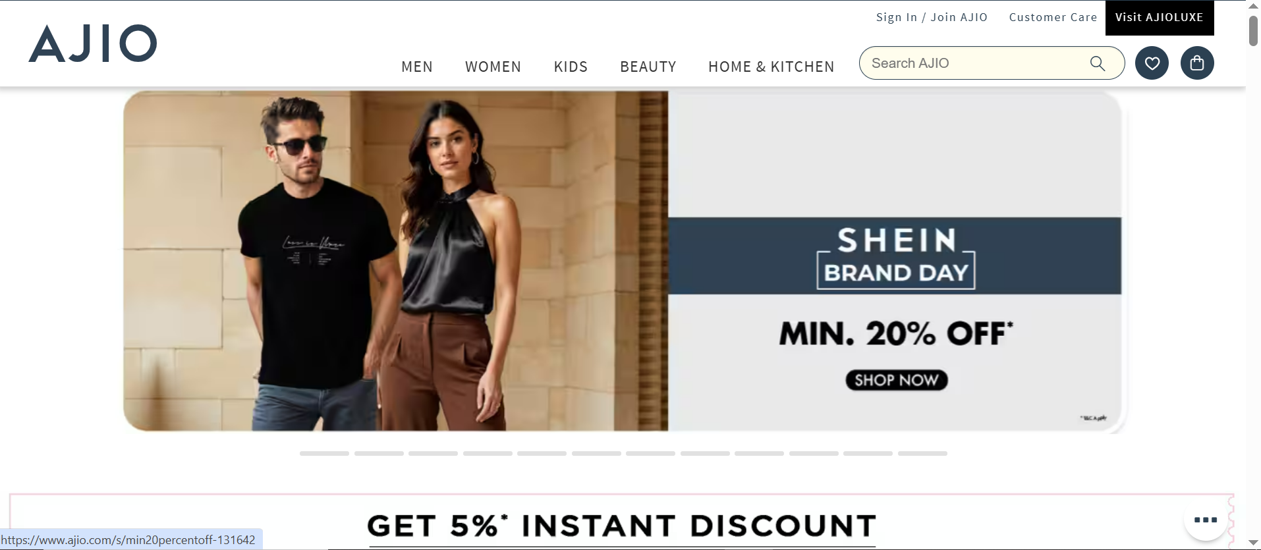This screenshot has width=1261, height=550.
Task: Expand the KIDS category menu
Action: pyautogui.click(x=571, y=67)
